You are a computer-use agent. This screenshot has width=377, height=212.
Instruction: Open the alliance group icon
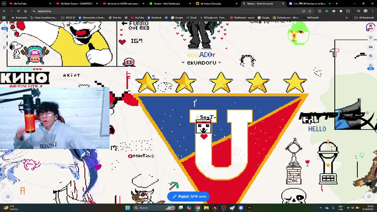tap(371, 47)
